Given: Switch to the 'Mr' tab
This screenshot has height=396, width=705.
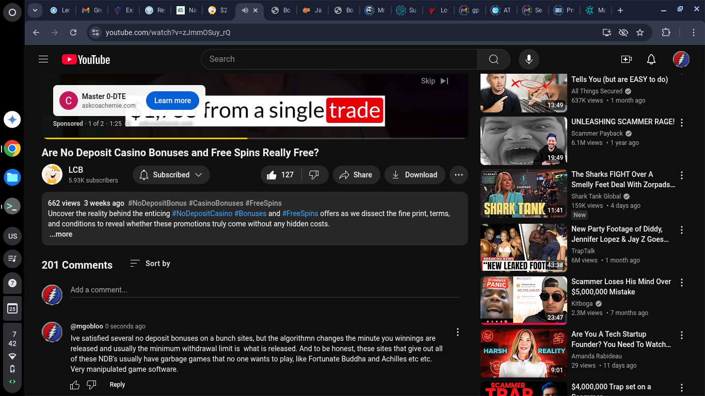Looking at the screenshot, I should click(375, 10).
